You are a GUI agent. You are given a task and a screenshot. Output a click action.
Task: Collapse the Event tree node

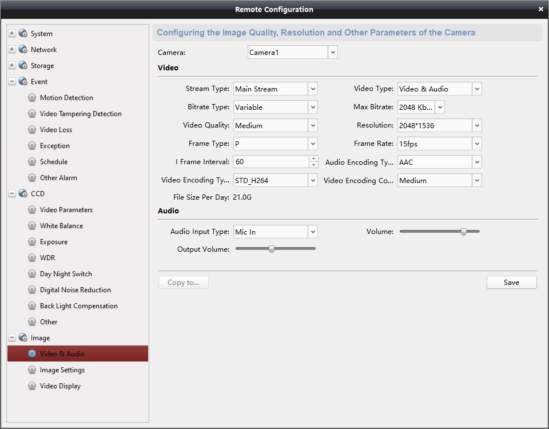pyautogui.click(x=12, y=82)
